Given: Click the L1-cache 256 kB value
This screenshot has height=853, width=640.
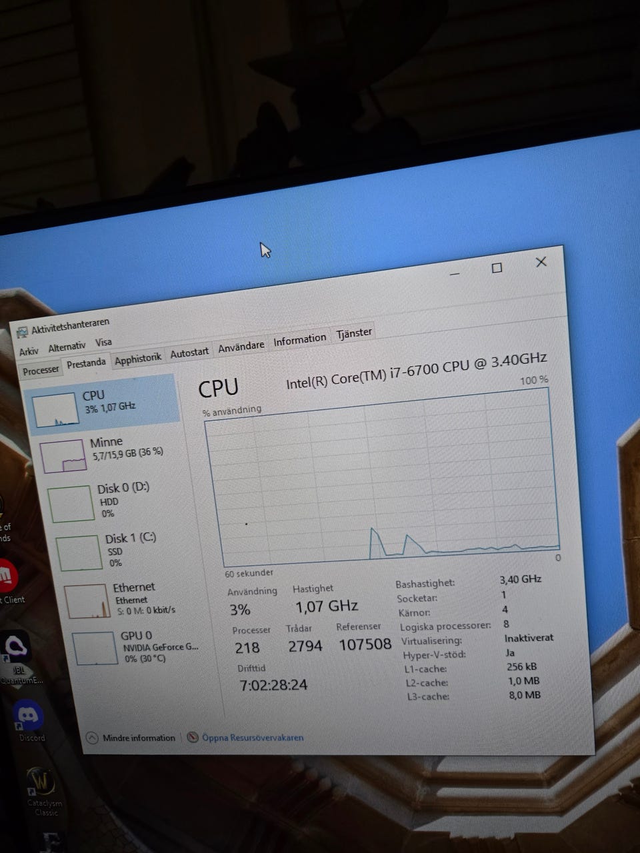Looking at the screenshot, I should 522,666.
